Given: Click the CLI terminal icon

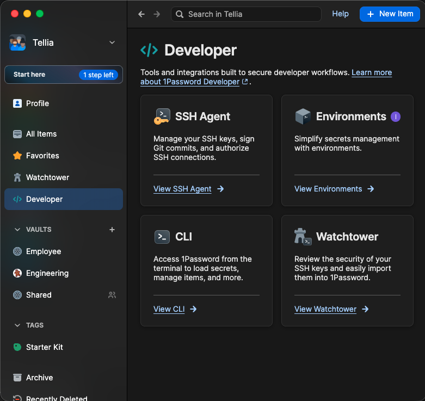Looking at the screenshot, I should click(162, 237).
